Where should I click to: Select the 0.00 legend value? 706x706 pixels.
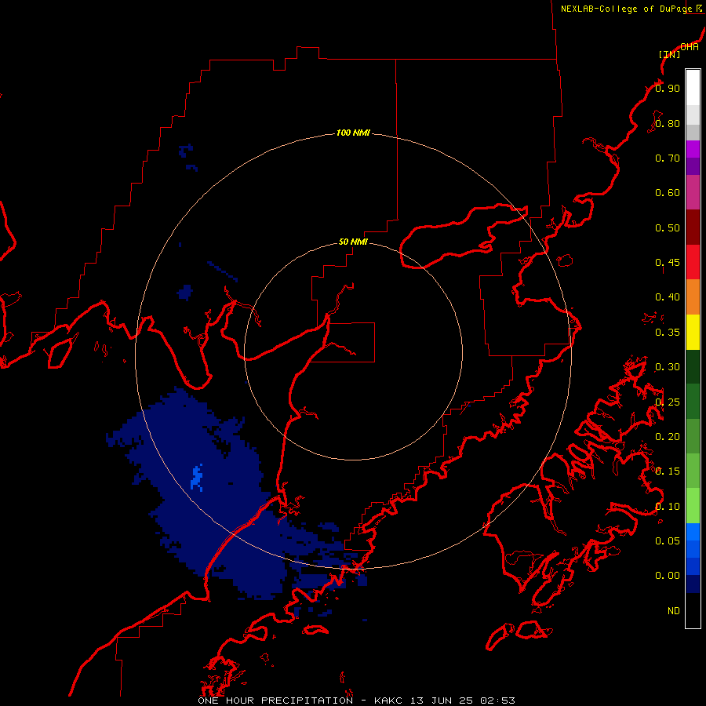[x=668, y=576]
